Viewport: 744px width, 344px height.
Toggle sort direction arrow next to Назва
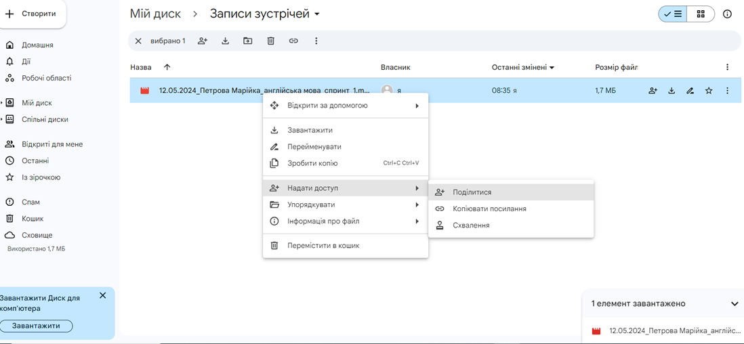[167, 67]
